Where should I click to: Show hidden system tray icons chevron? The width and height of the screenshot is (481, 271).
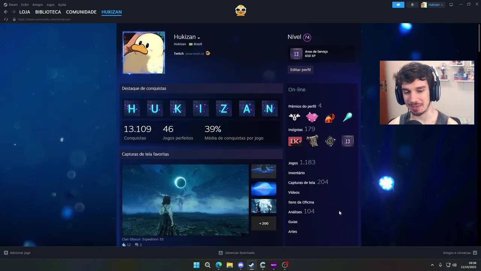pos(432,265)
